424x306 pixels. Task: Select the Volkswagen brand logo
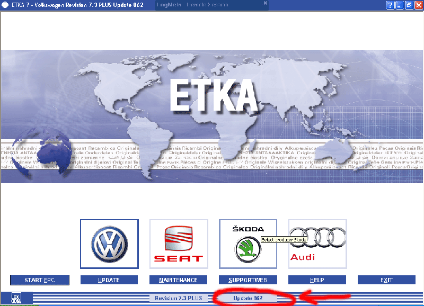109,244
